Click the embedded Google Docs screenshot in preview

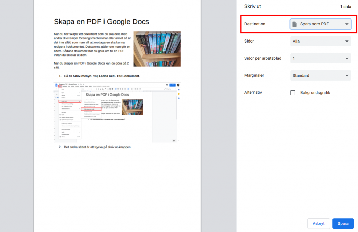pyautogui.click(x=117, y=113)
